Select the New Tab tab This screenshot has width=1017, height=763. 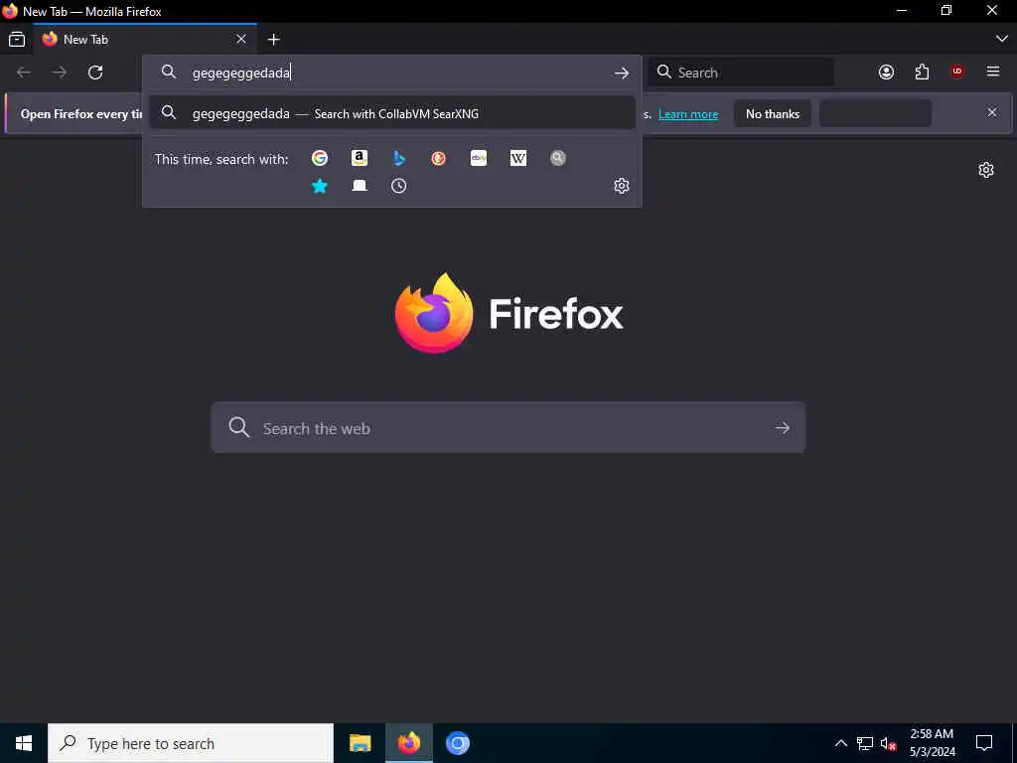tap(145, 40)
